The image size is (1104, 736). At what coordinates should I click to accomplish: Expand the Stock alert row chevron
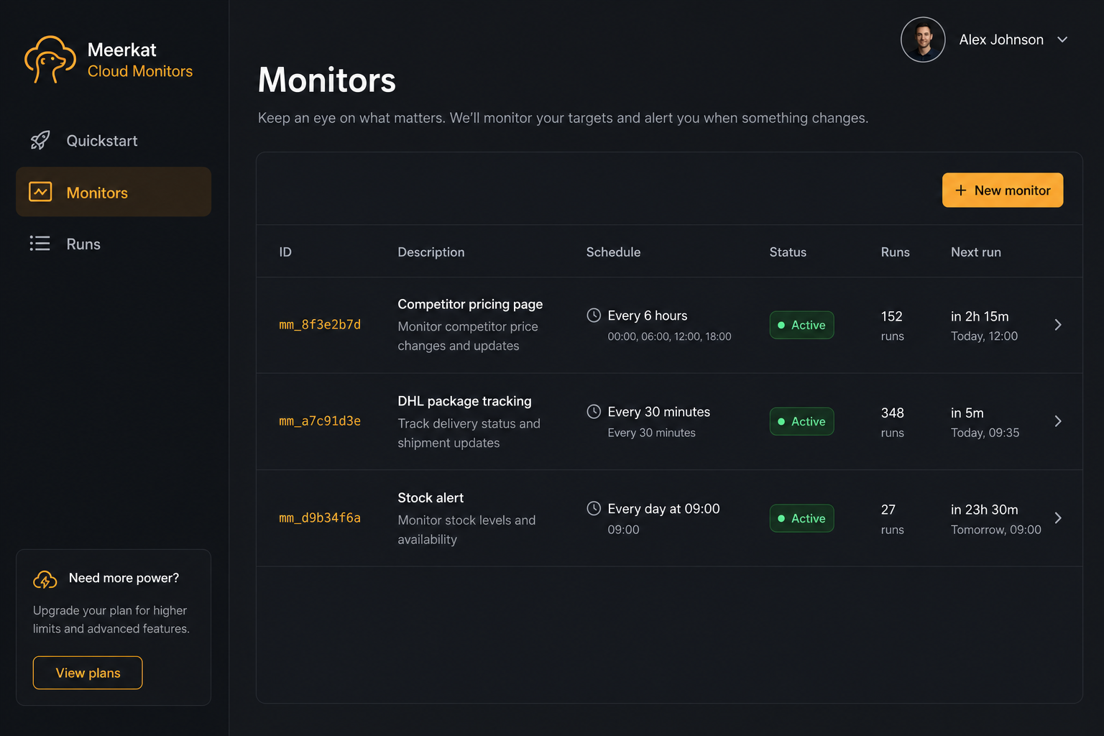point(1058,517)
